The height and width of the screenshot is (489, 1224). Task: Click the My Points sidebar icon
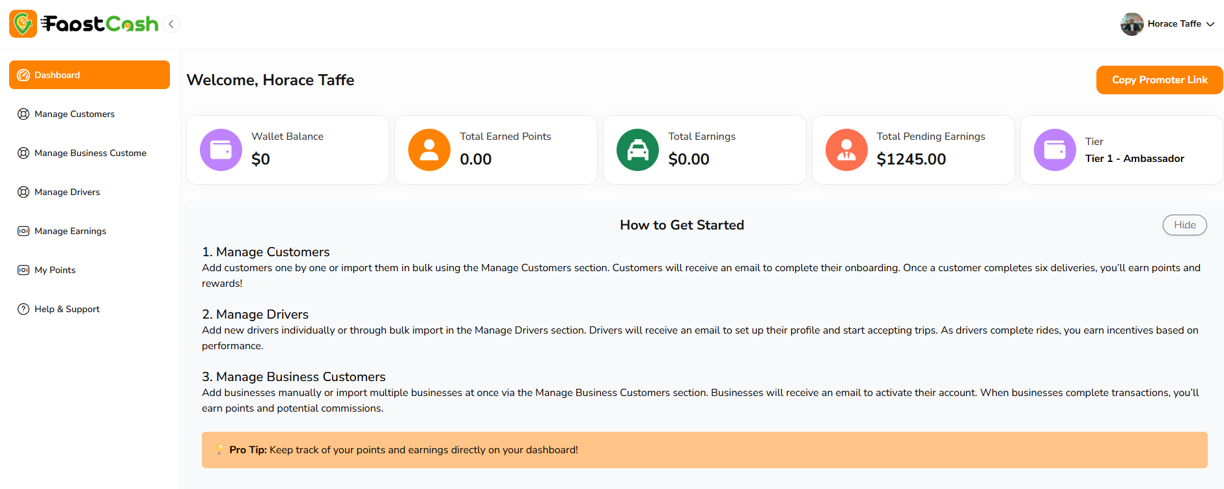pos(23,270)
